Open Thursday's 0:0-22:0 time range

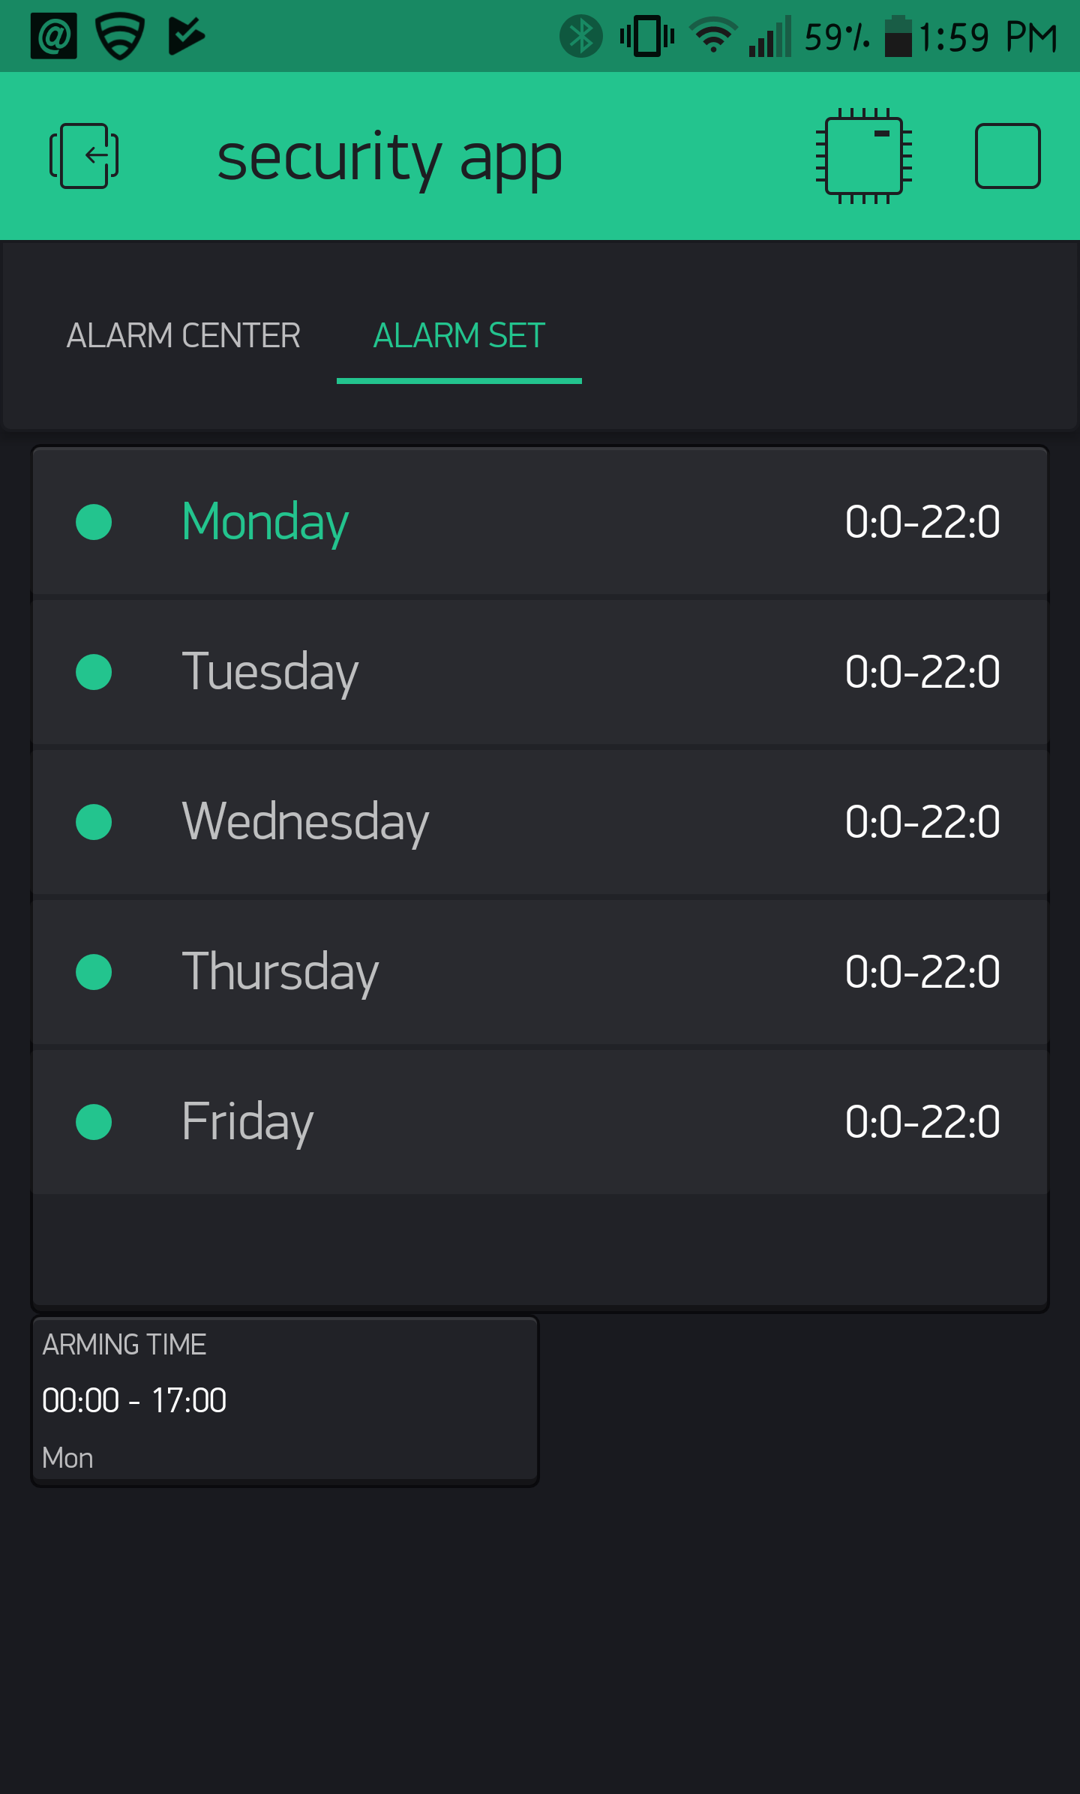click(x=922, y=972)
